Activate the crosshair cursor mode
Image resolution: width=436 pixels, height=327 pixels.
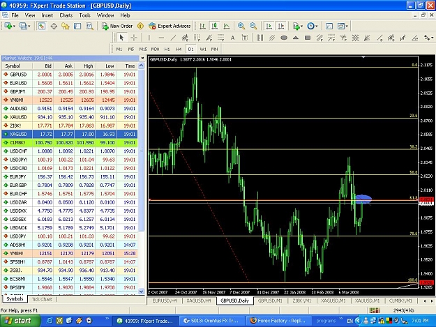point(134,38)
